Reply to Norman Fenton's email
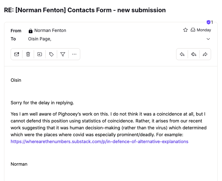222x181 pixels. [x=182, y=54]
